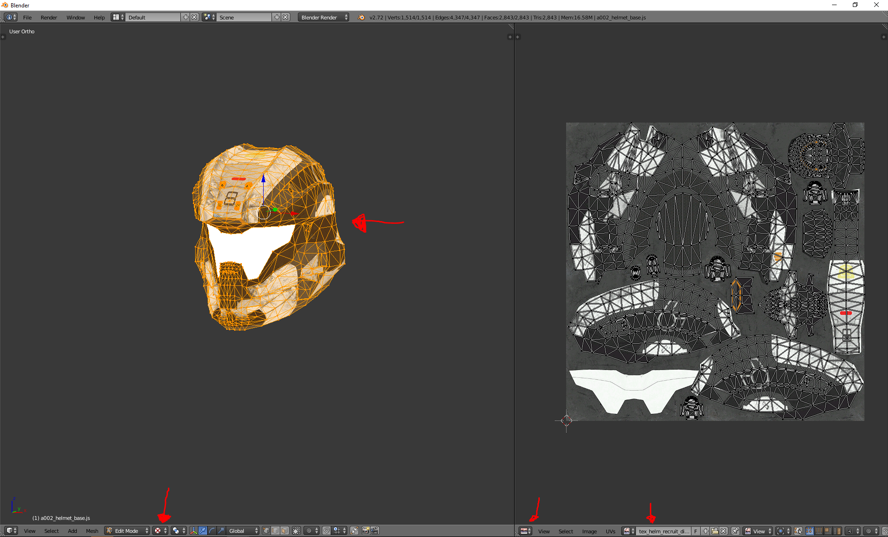Viewport: 888px width, 537px height.
Task: Open the Edit Mode selector
Action: (x=127, y=531)
